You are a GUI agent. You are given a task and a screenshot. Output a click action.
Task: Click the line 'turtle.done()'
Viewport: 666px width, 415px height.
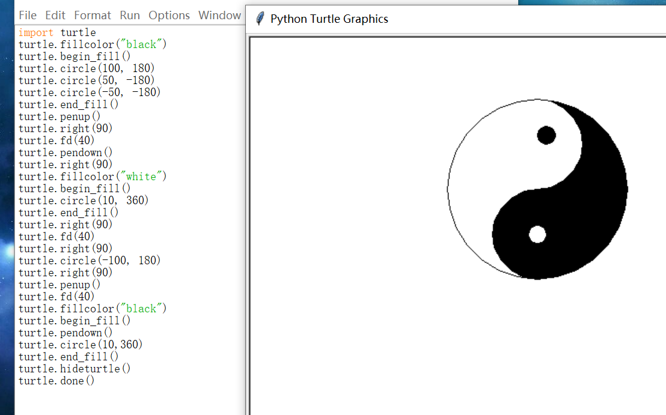(x=56, y=381)
